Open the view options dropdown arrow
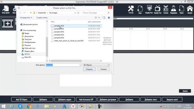The image size is (194, 109). [x=99, y=18]
